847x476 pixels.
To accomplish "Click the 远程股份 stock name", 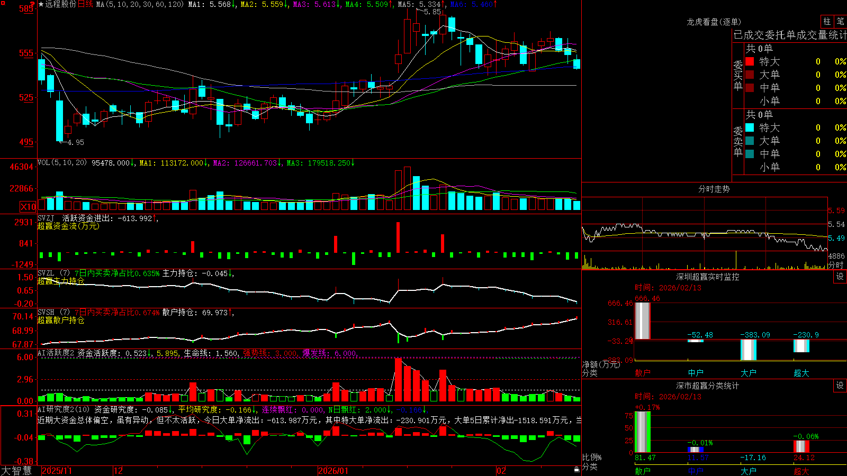I will (61, 4).
